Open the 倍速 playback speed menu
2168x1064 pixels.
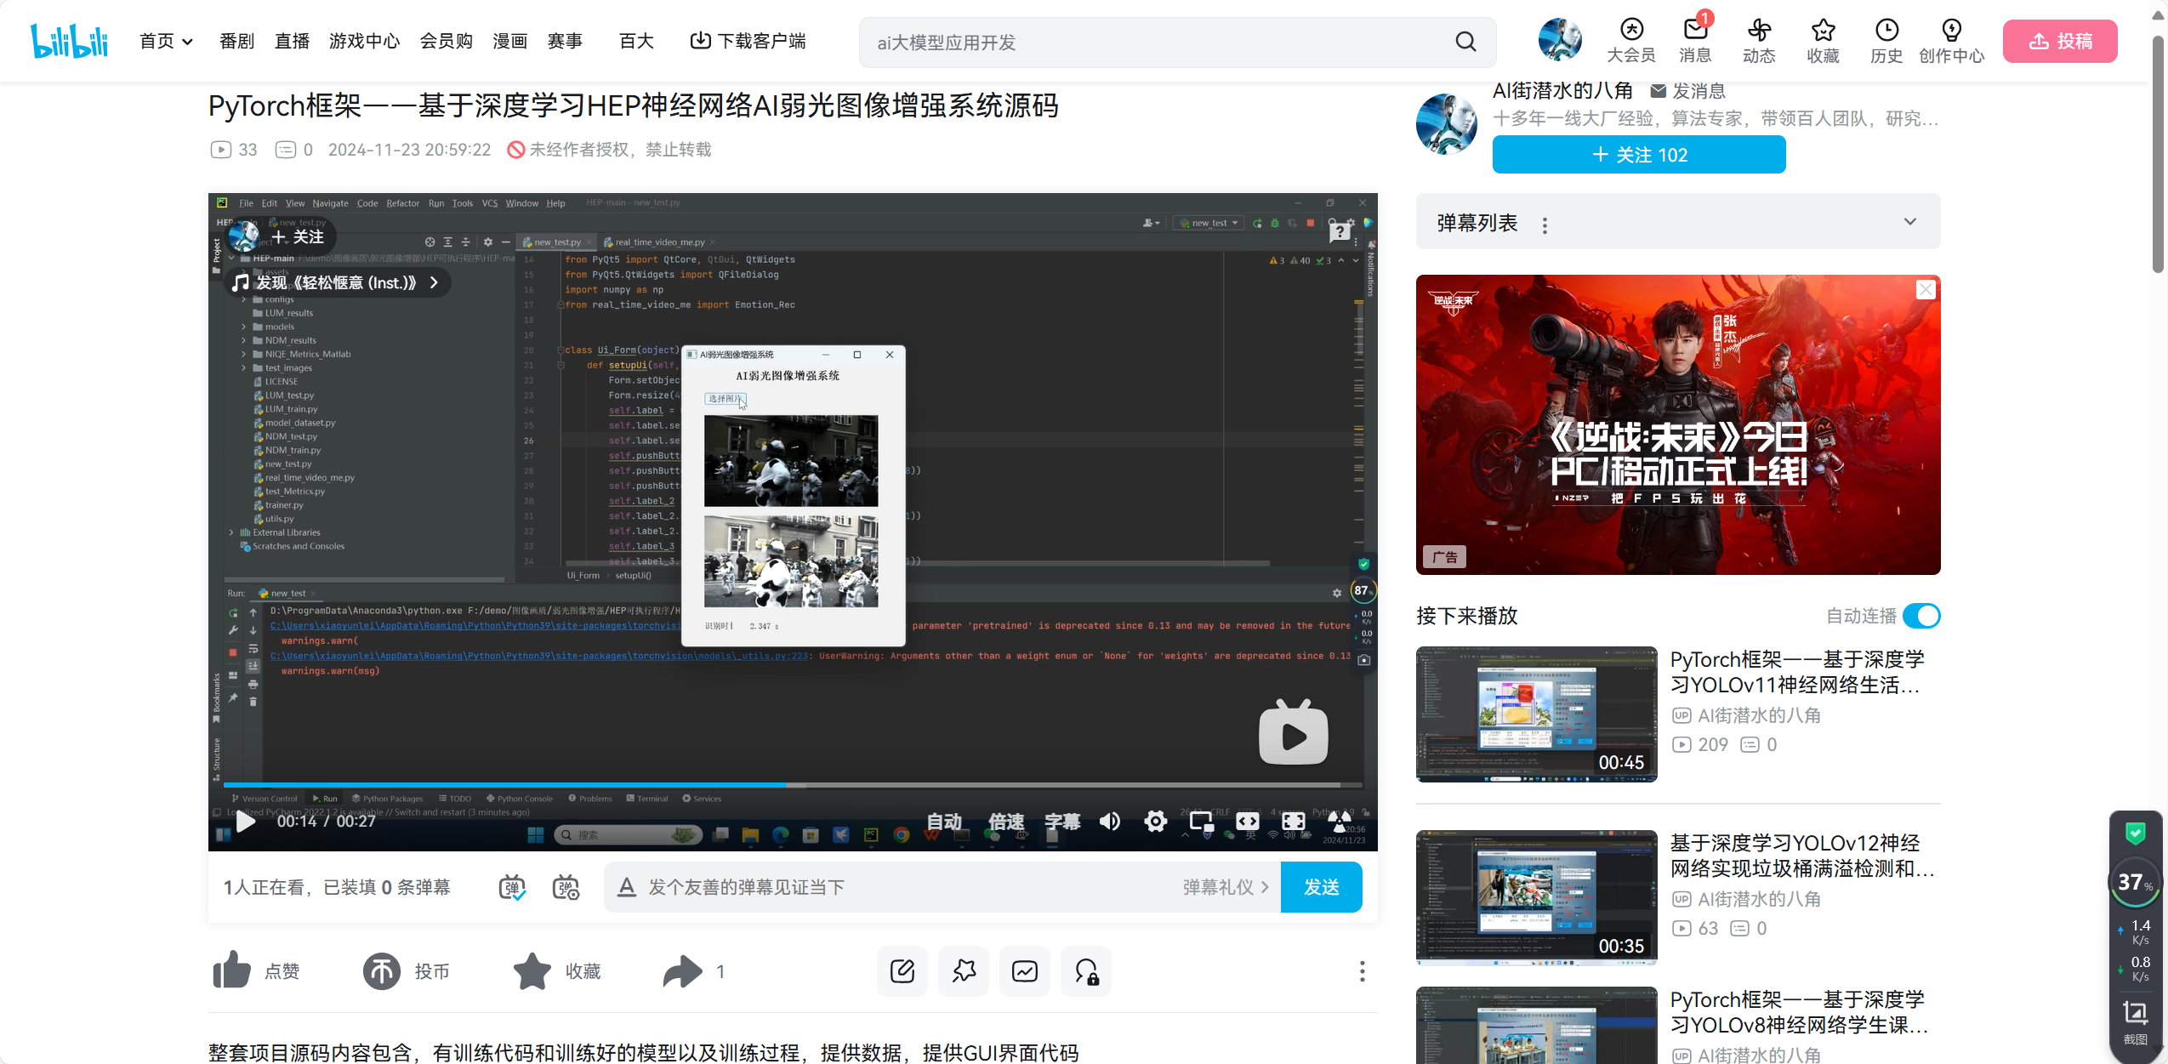(1006, 821)
